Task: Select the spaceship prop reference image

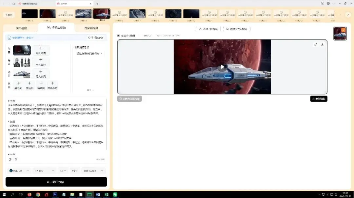Action: pos(22,74)
